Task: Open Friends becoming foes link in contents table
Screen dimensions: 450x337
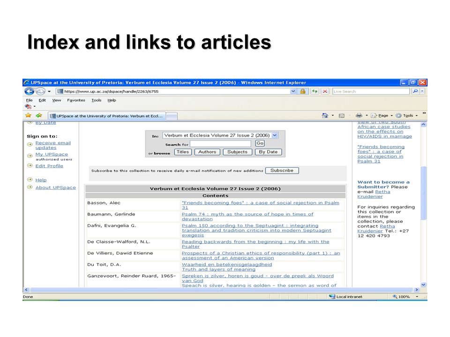Action: (260, 205)
